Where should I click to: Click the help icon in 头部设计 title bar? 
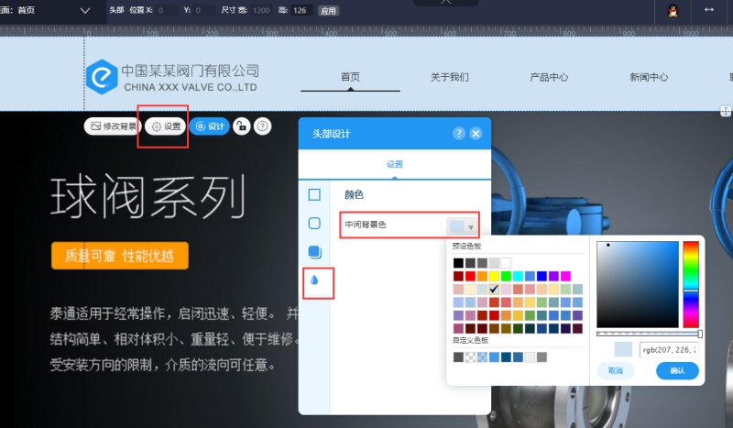[459, 134]
